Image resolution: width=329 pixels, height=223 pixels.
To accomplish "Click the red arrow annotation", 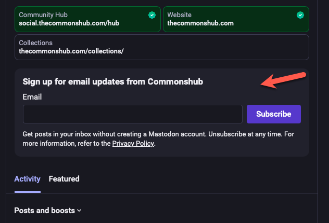I will pyautogui.click(x=283, y=80).
